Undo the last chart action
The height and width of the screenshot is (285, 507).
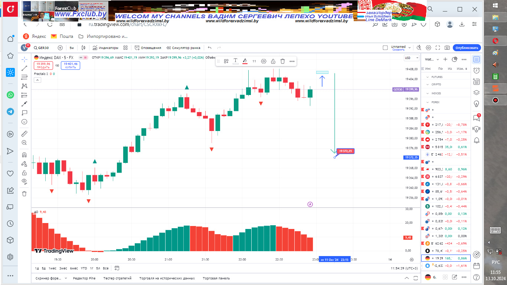point(210,48)
